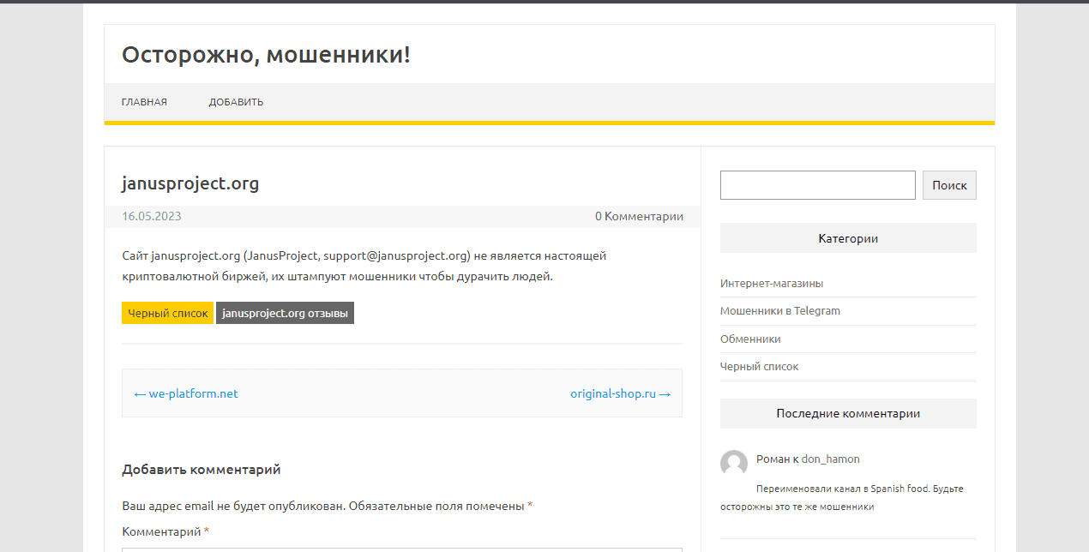This screenshot has width=1089, height=552.
Task: Click the post date '16.05.2023'
Action: [151, 216]
